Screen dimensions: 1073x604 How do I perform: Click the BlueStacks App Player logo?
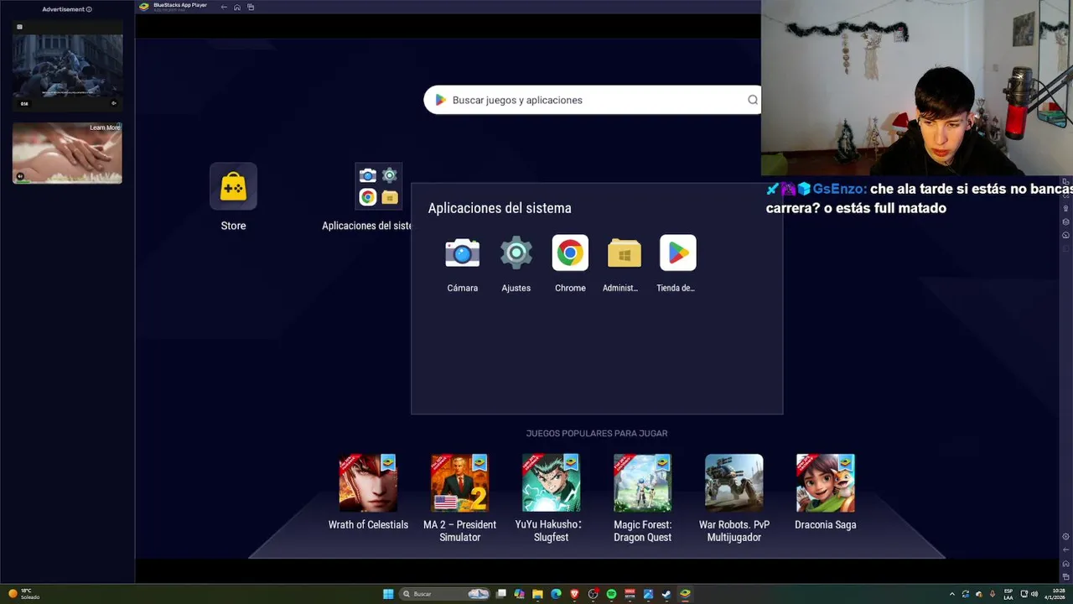point(144,7)
